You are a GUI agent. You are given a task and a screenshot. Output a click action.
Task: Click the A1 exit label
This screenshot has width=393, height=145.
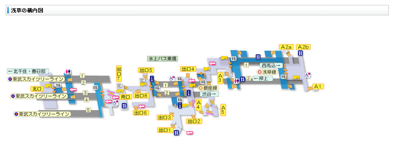pos(319,86)
